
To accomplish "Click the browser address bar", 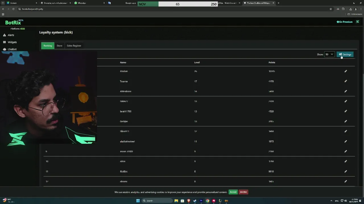I will click(x=171, y=9).
